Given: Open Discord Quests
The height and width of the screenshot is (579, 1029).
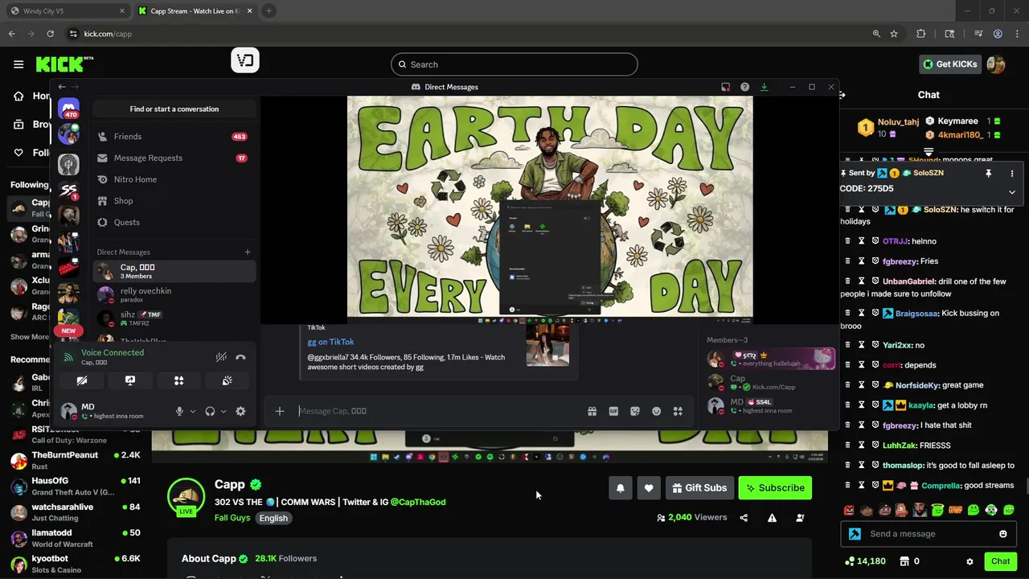Looking at the screenshot, I should (x=174, y=223).
